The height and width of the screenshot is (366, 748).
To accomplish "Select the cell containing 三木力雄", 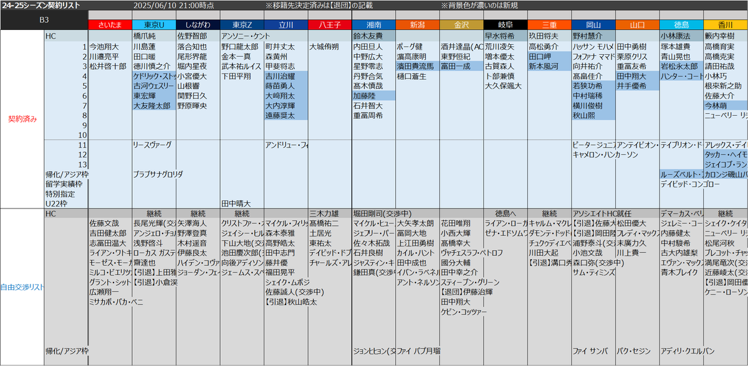I will pos(330,213).
